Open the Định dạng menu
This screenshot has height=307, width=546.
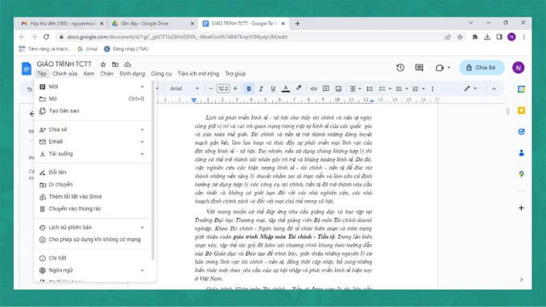(x=132, y=74)
